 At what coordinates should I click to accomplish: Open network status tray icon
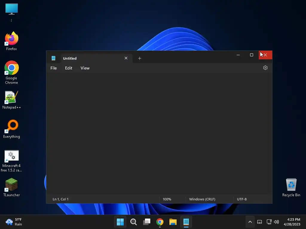point(269,222)
